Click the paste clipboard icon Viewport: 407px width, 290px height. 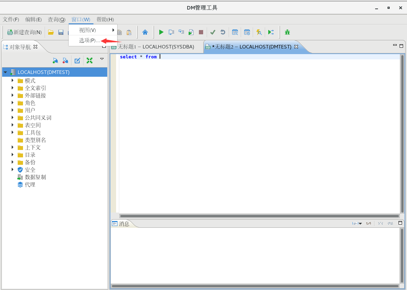[129, 33]
